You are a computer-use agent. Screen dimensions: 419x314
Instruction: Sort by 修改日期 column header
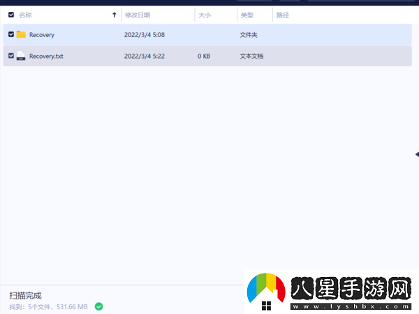(x=138, y=15)
